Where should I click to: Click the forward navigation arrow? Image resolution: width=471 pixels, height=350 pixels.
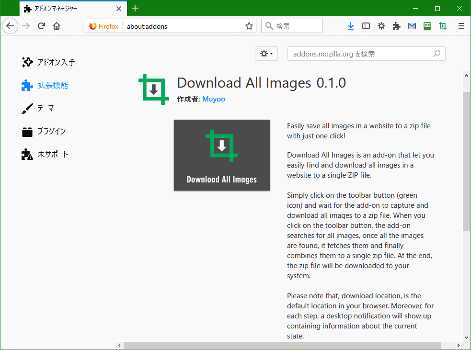[26, 26]
